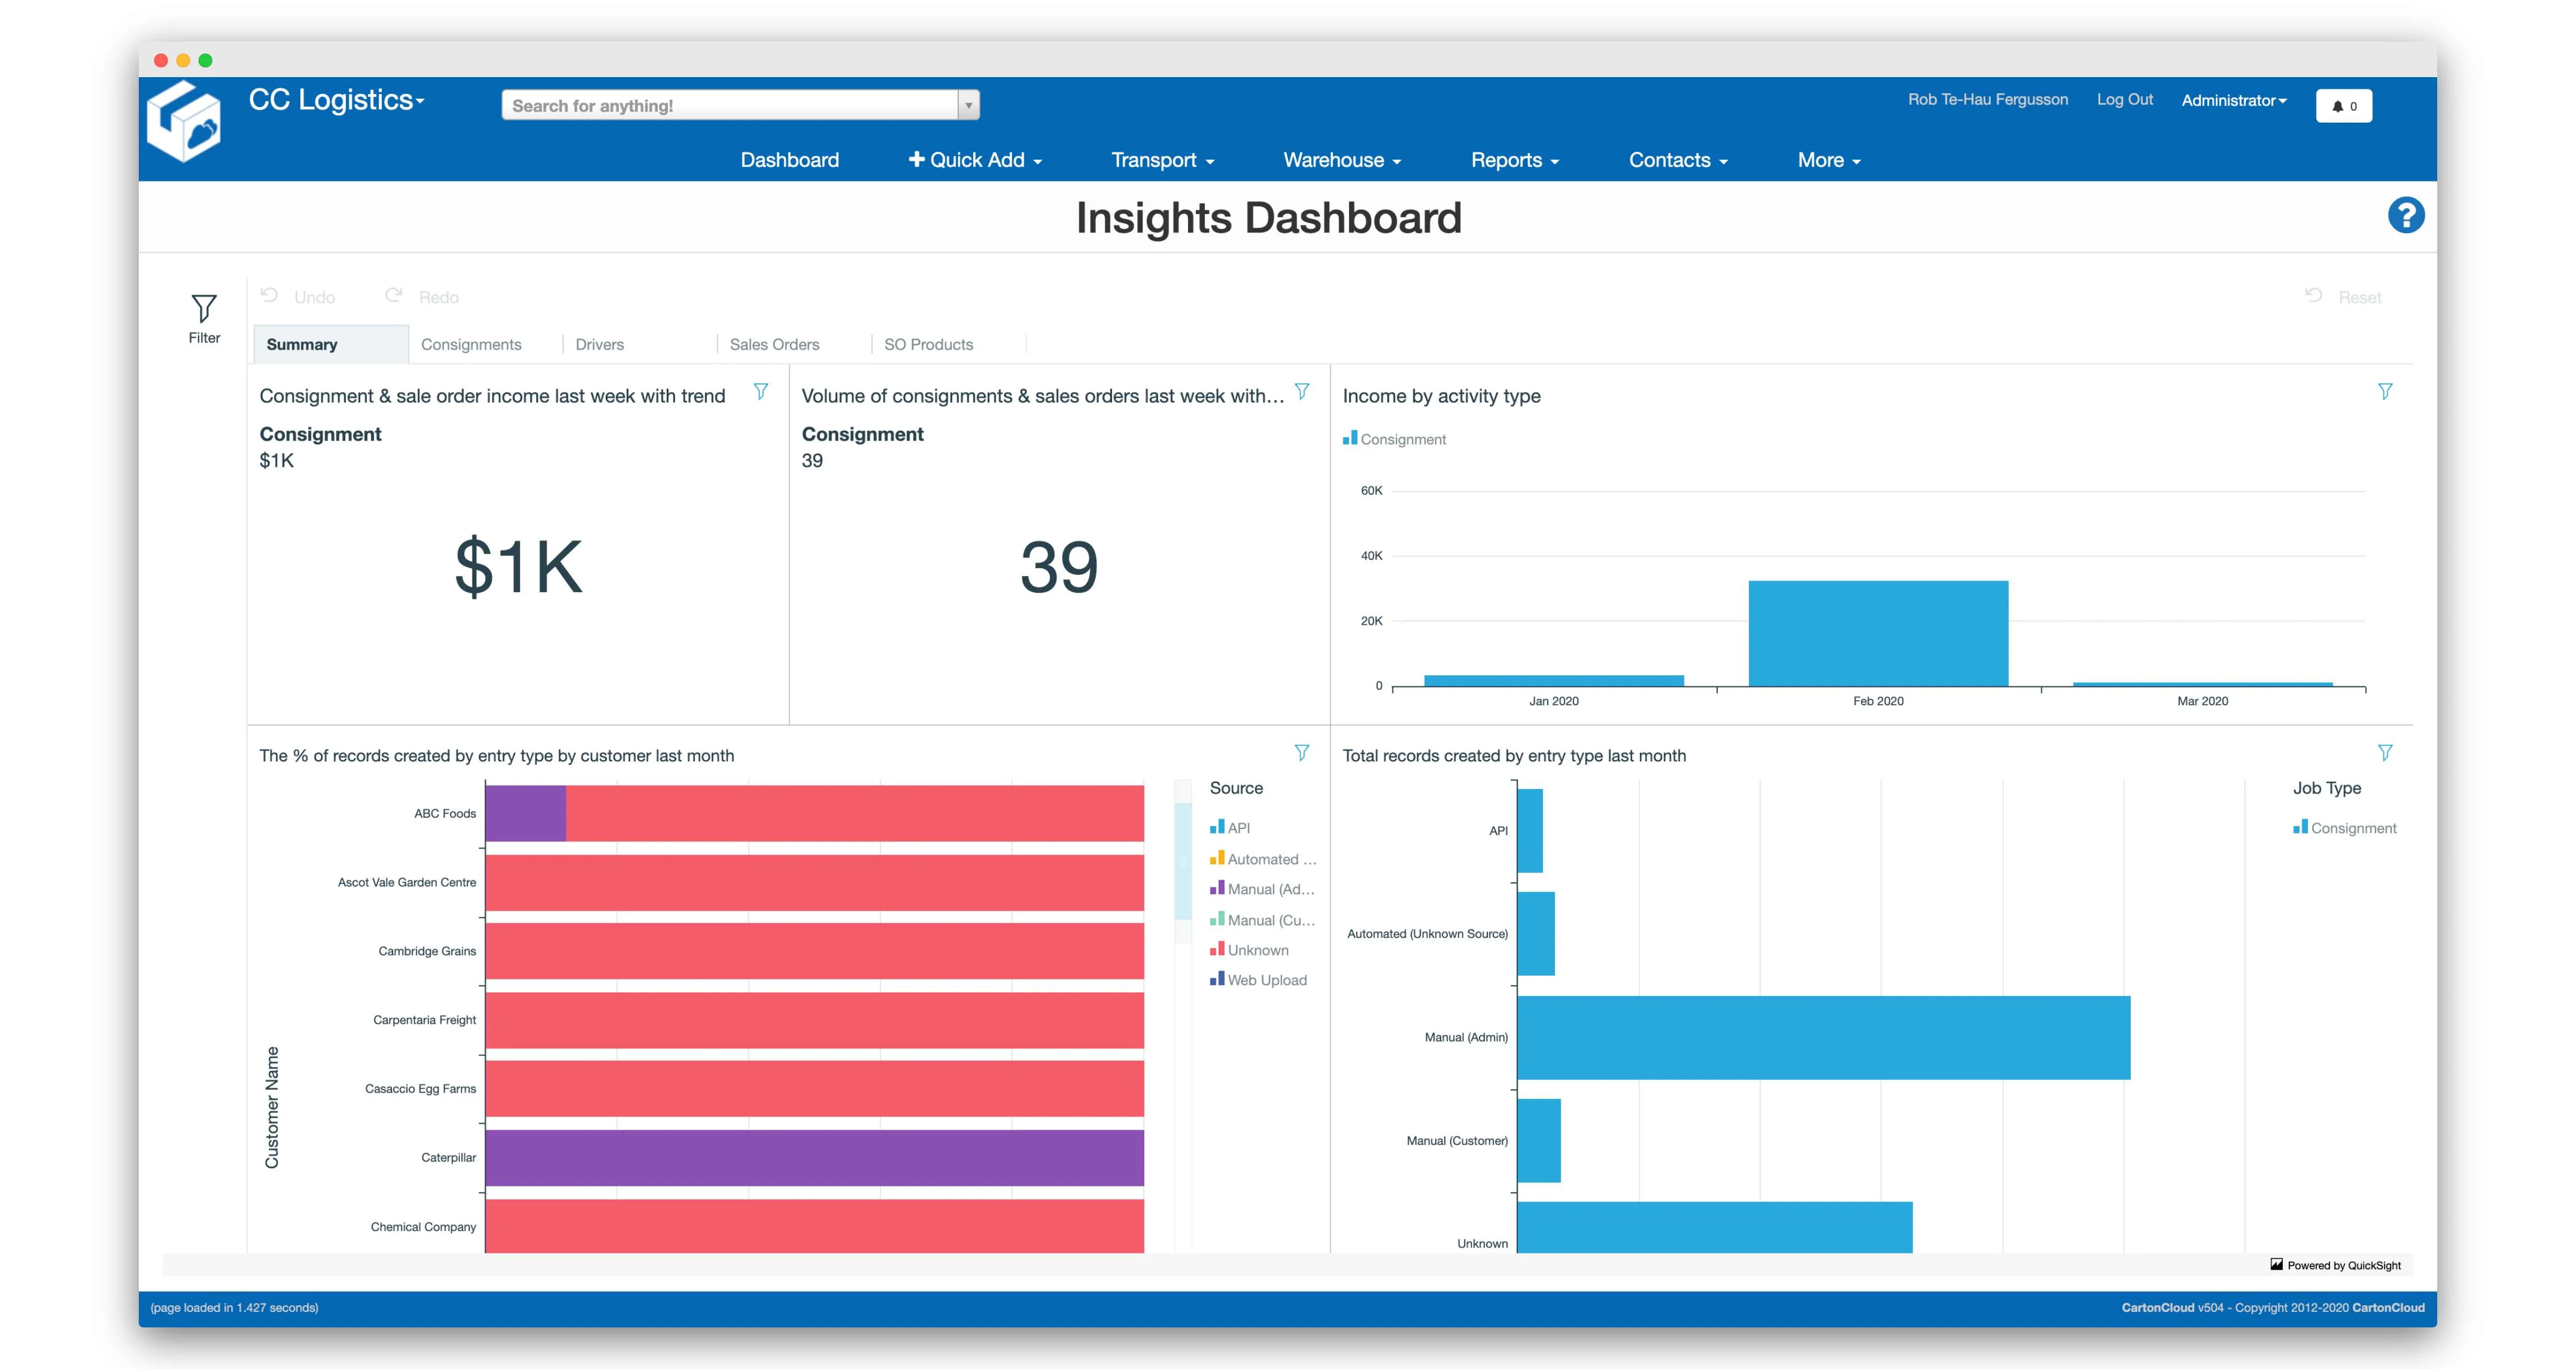Screen dimensions: 2576x1369
Task: Click the notification bell icon
Action: (x=2343, y=105)
